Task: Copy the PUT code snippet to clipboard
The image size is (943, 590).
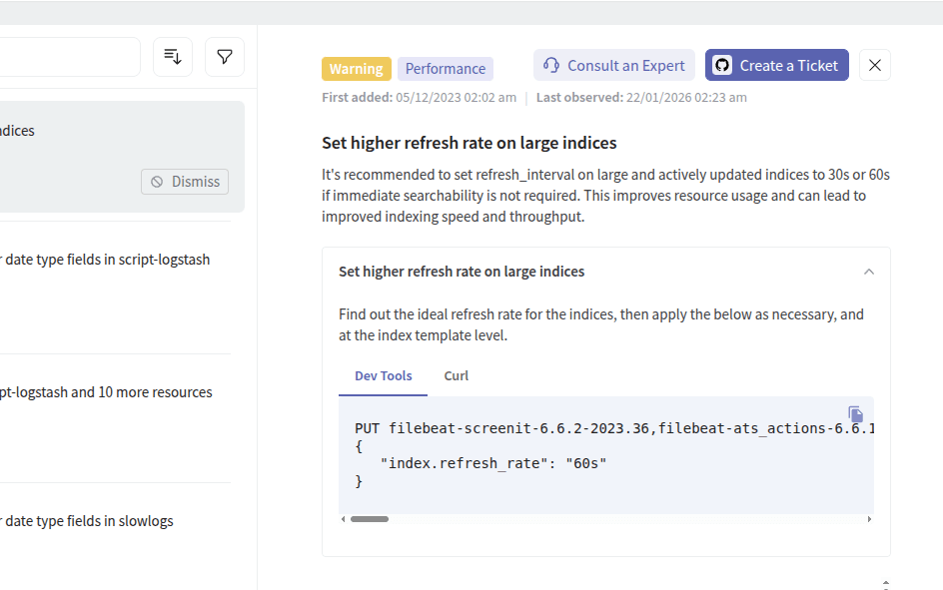Action: [855, 413]
